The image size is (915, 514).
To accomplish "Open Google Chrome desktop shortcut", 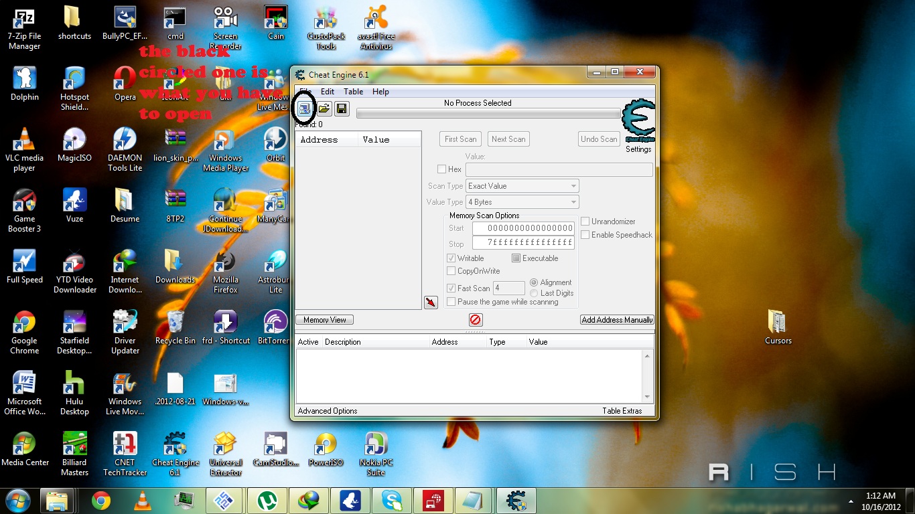I will [x=25, y=333].
